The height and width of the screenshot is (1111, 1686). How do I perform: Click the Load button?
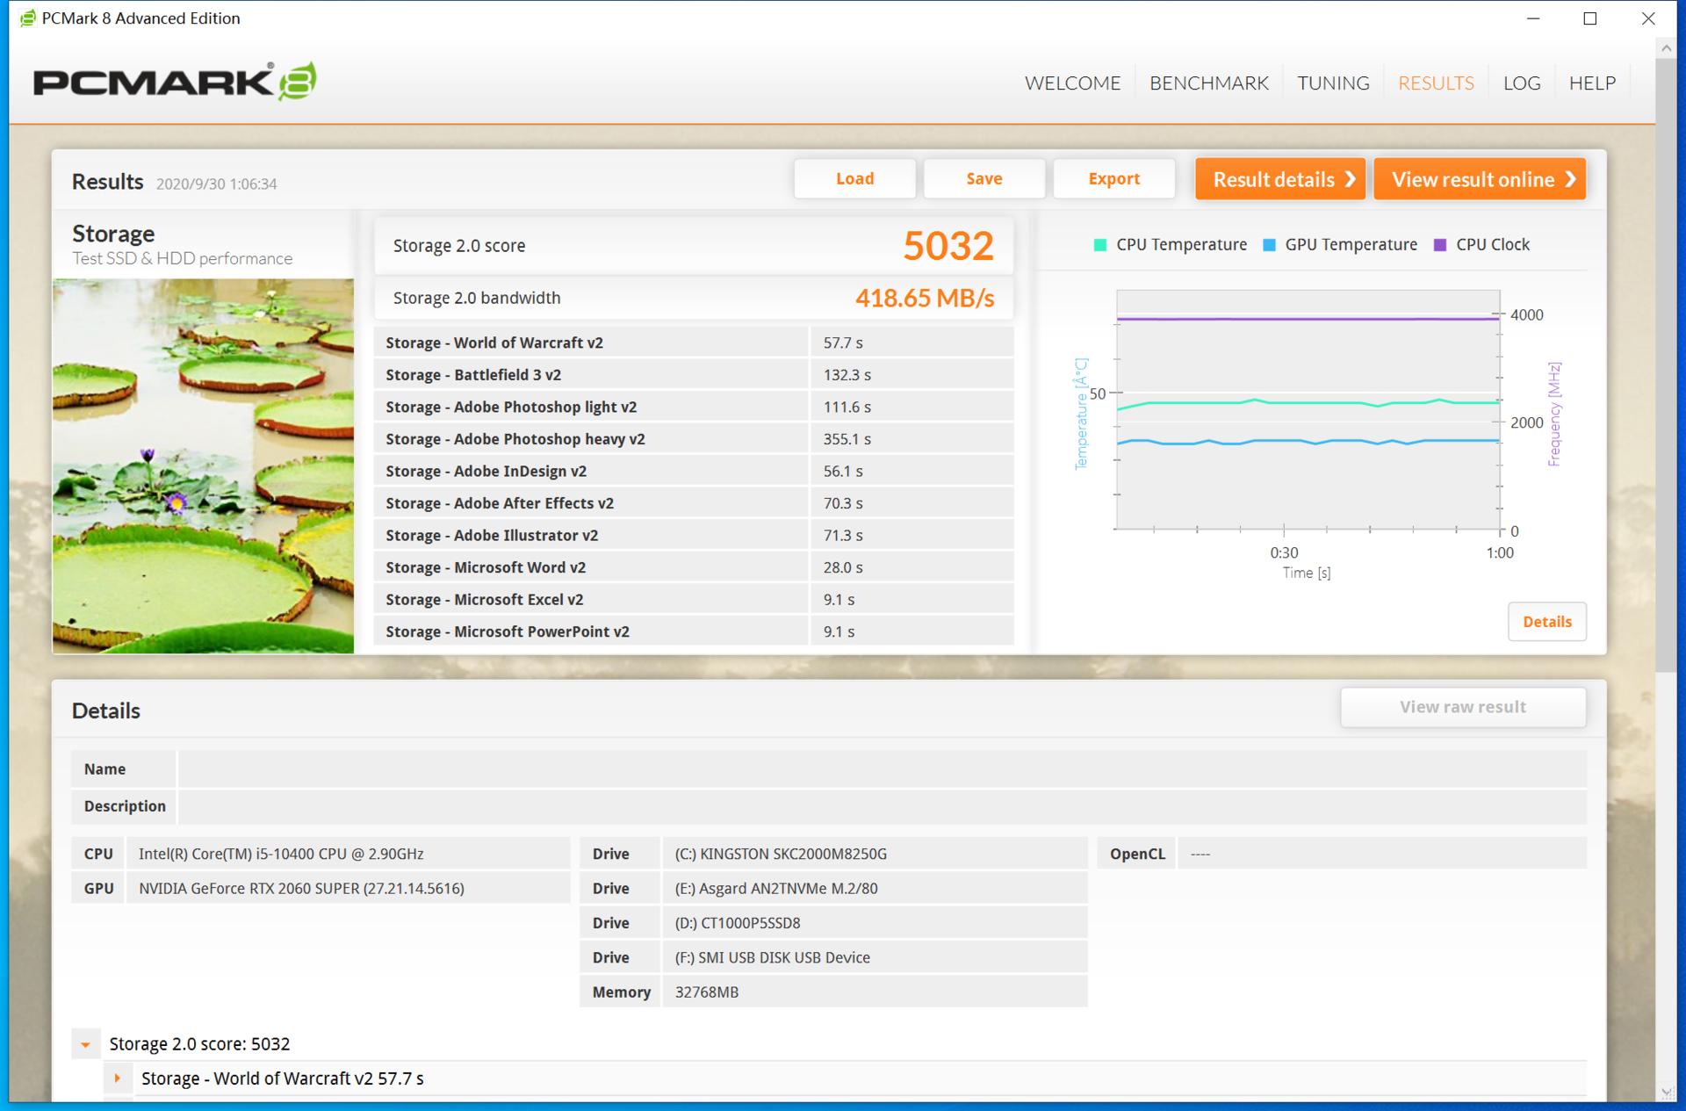854,179
